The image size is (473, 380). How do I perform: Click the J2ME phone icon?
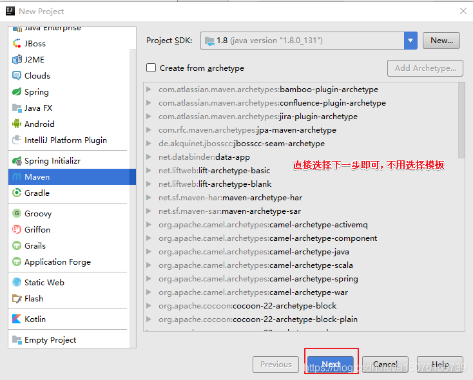click(x=17, y=59)
